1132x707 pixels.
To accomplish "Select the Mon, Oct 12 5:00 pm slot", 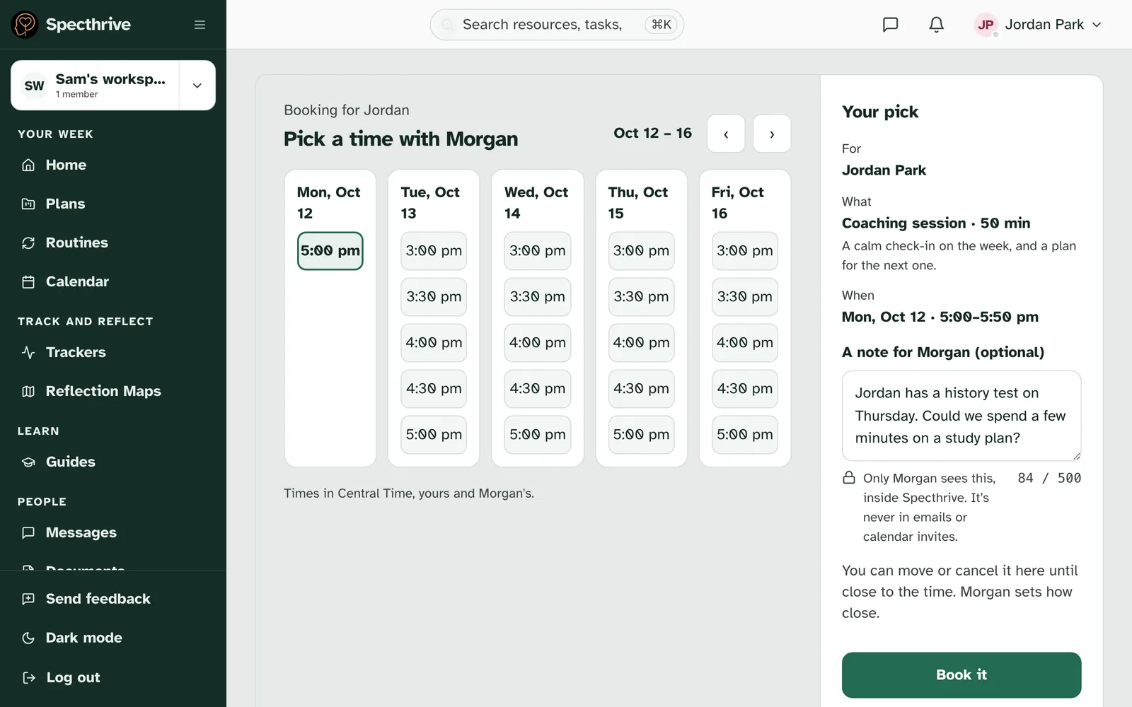I will 330,251.
